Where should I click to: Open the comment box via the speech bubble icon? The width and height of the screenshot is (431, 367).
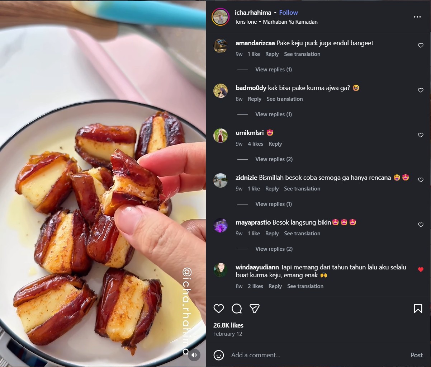click(x=237, y=309)
